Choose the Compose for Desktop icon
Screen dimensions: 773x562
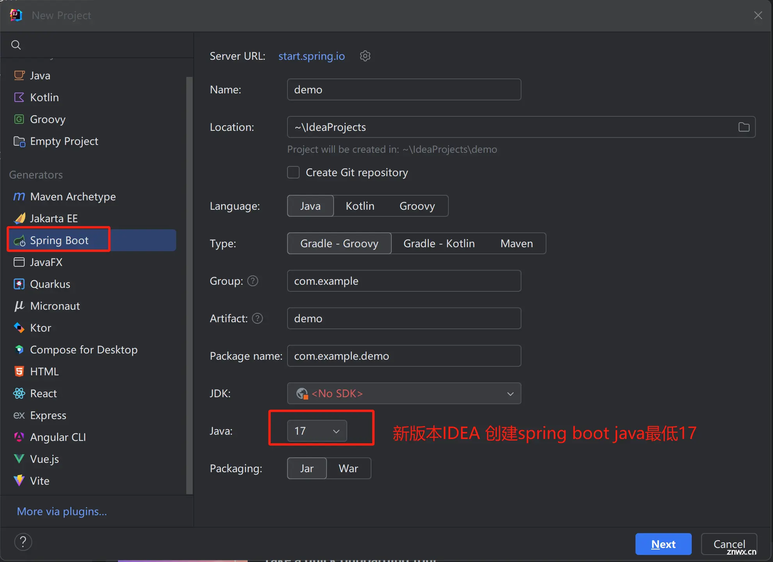tap(19, 350)
